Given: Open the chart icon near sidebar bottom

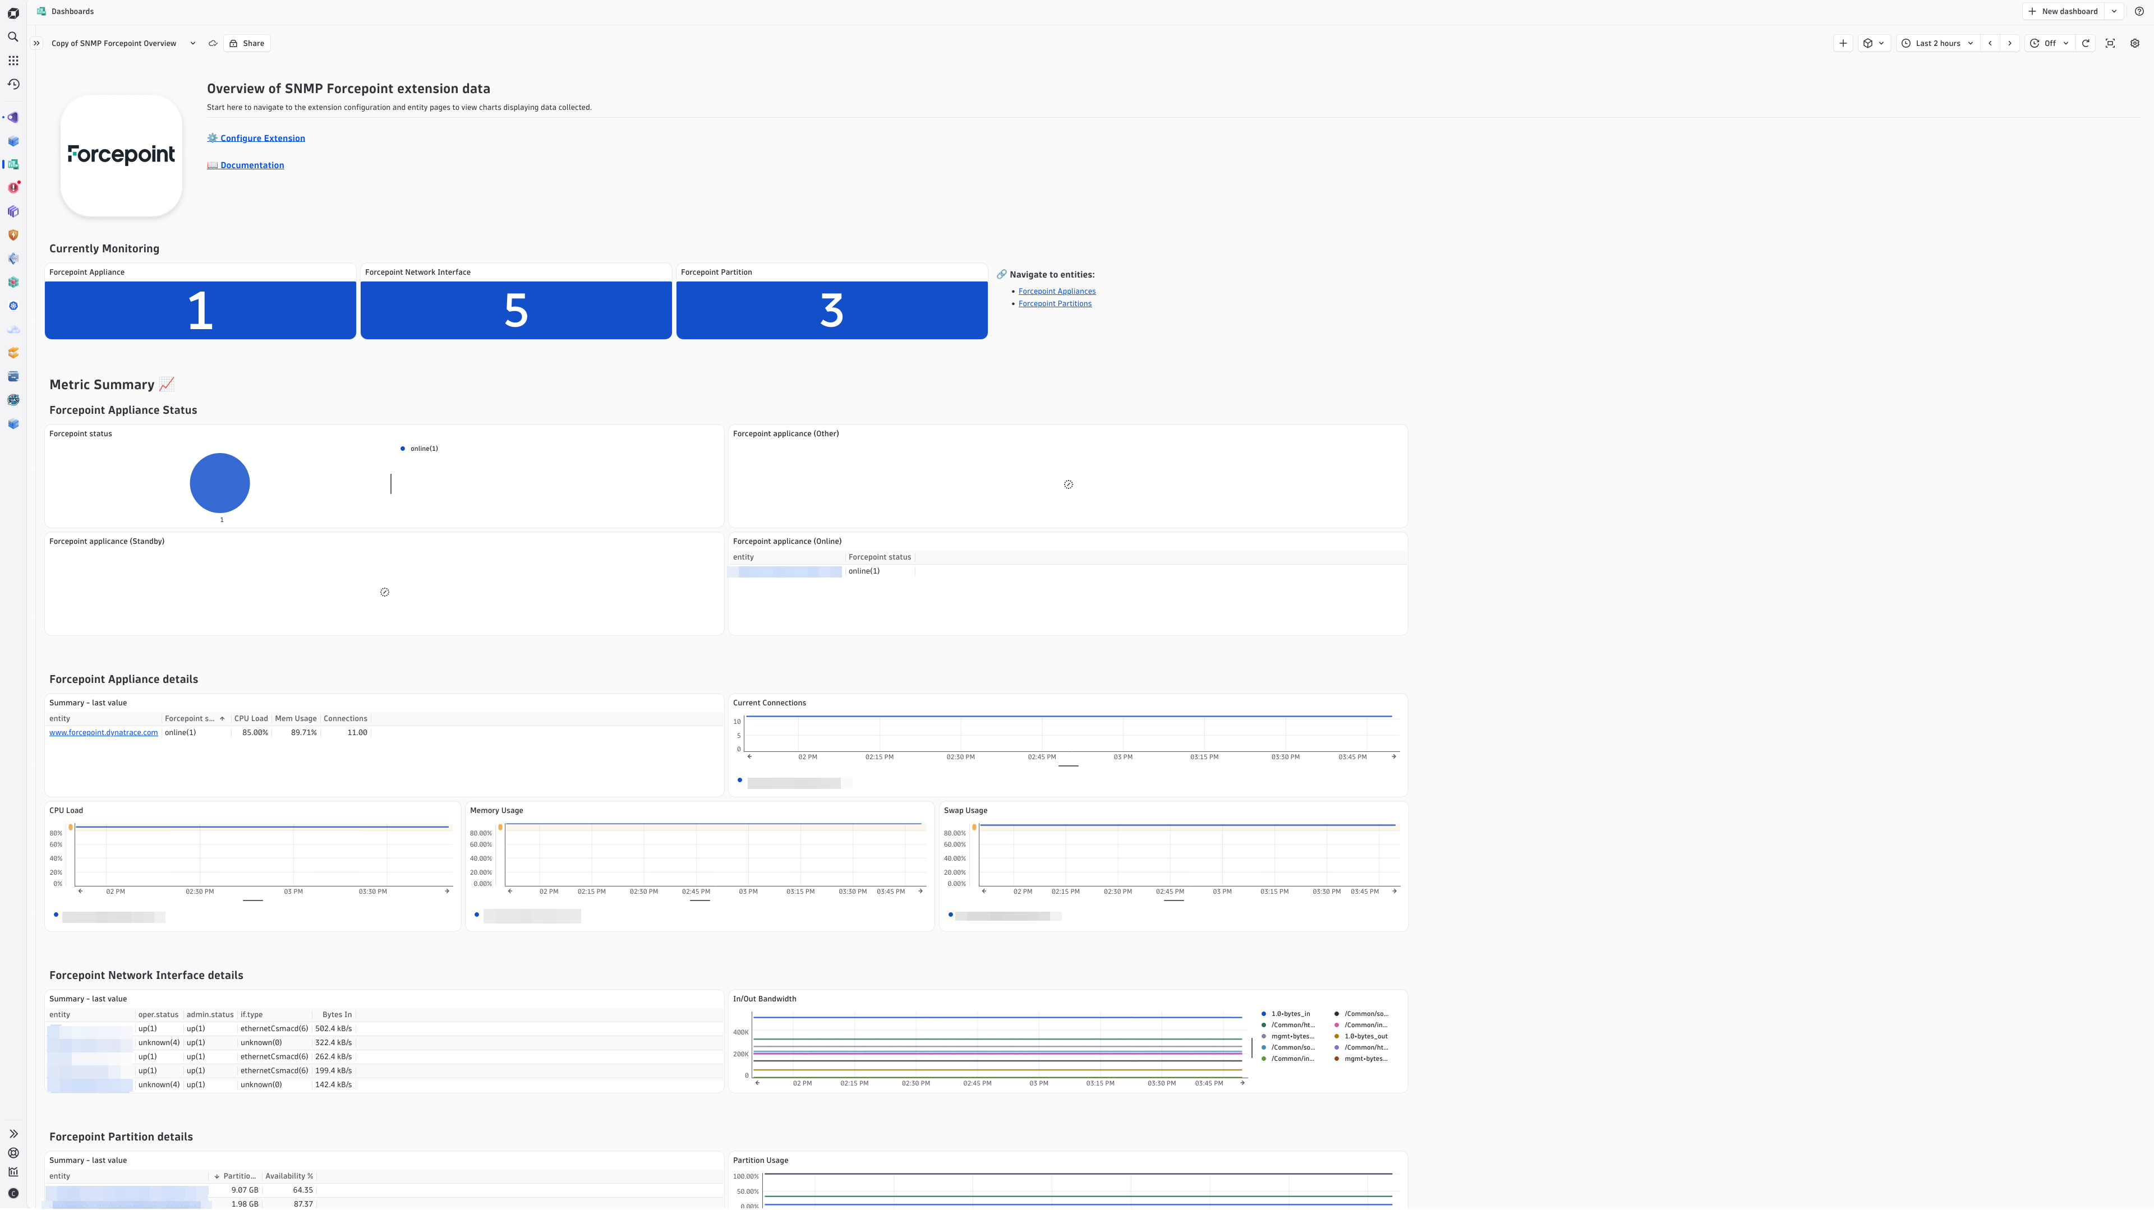Looking at the screenshot, I should click(x=13, y=1172).
